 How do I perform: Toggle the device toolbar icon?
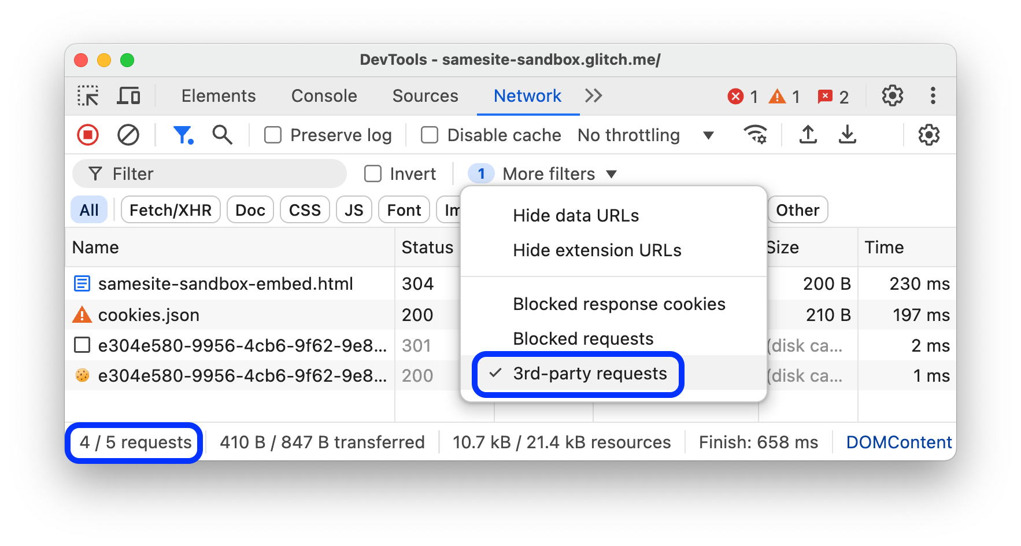128,95
